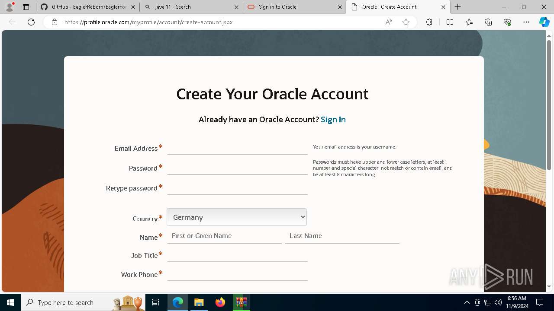Viewport: 554px width, 311px height.
Task: Open Microsoft Edge from the taskbar
Action: coord(178,302)
